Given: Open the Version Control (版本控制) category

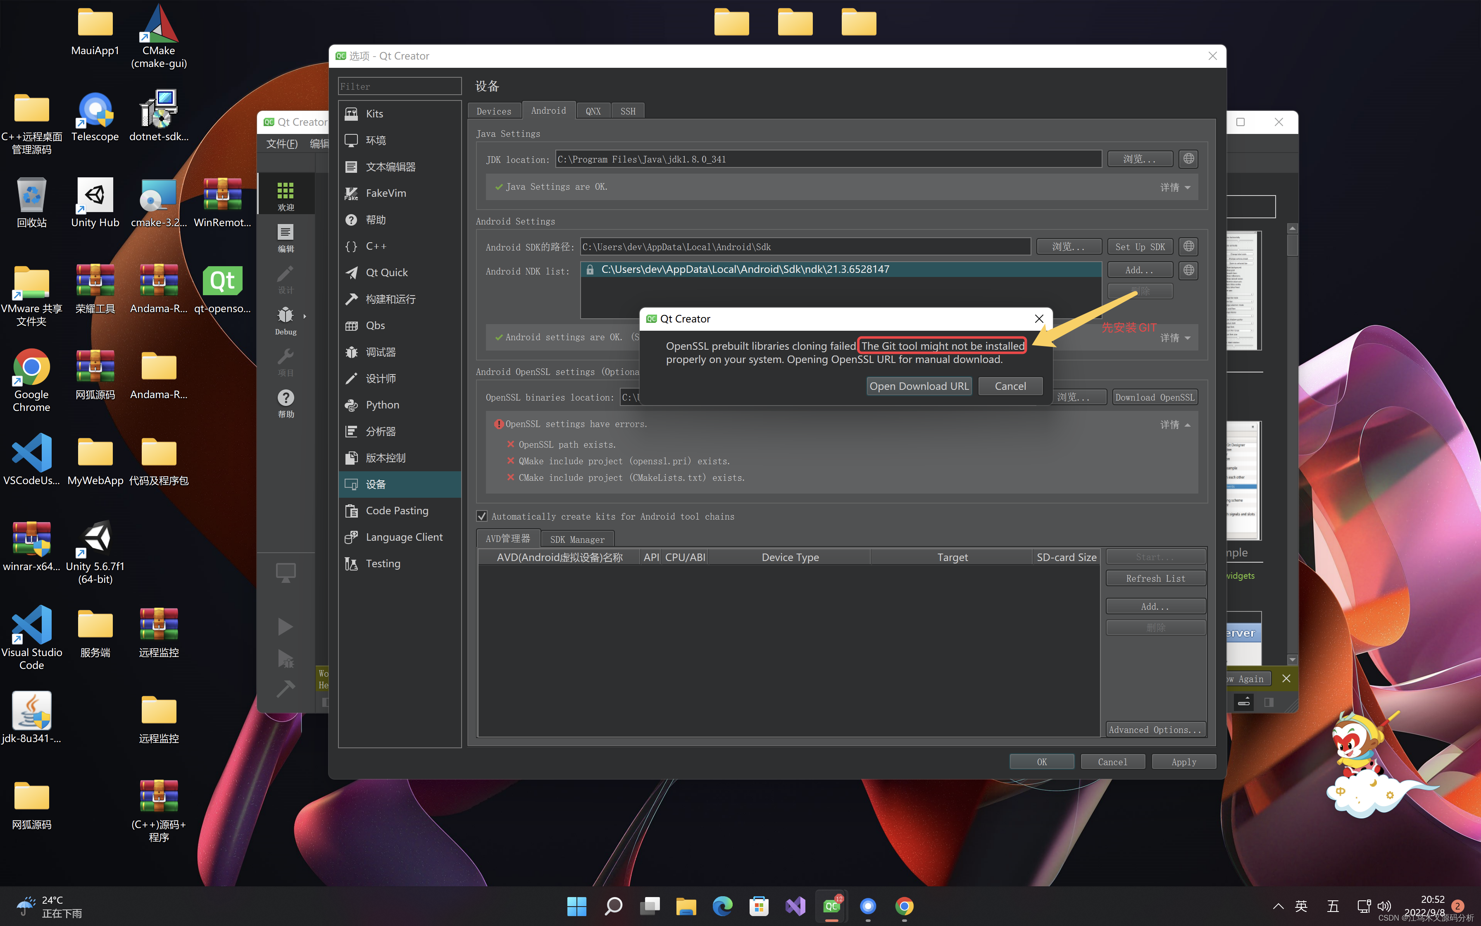Looking at the screenshot, I should click(x=385, y=458).
